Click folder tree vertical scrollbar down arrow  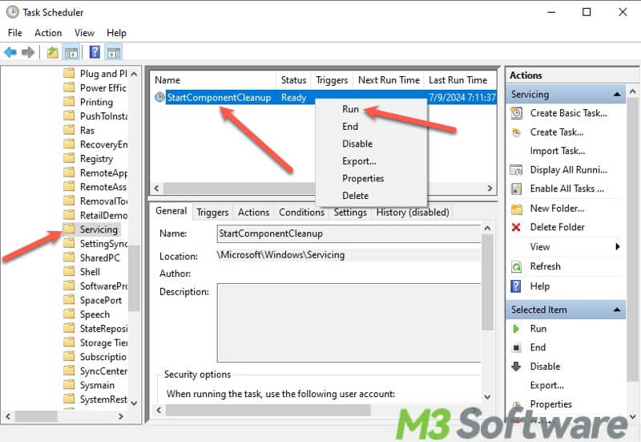point(134,403)
